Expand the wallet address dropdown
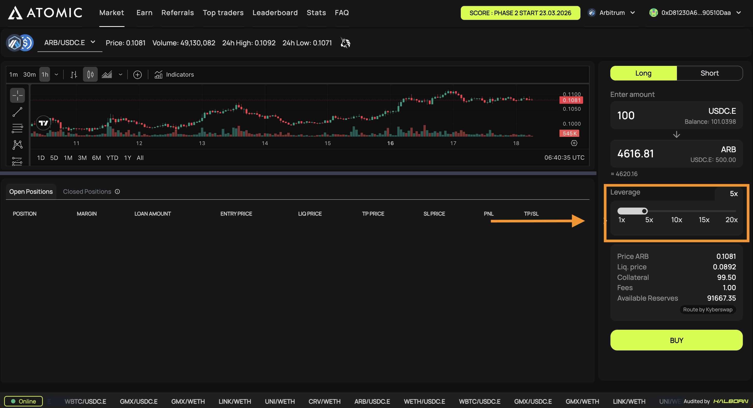Screen dimensions: 753x408 (x=696, y=13)
